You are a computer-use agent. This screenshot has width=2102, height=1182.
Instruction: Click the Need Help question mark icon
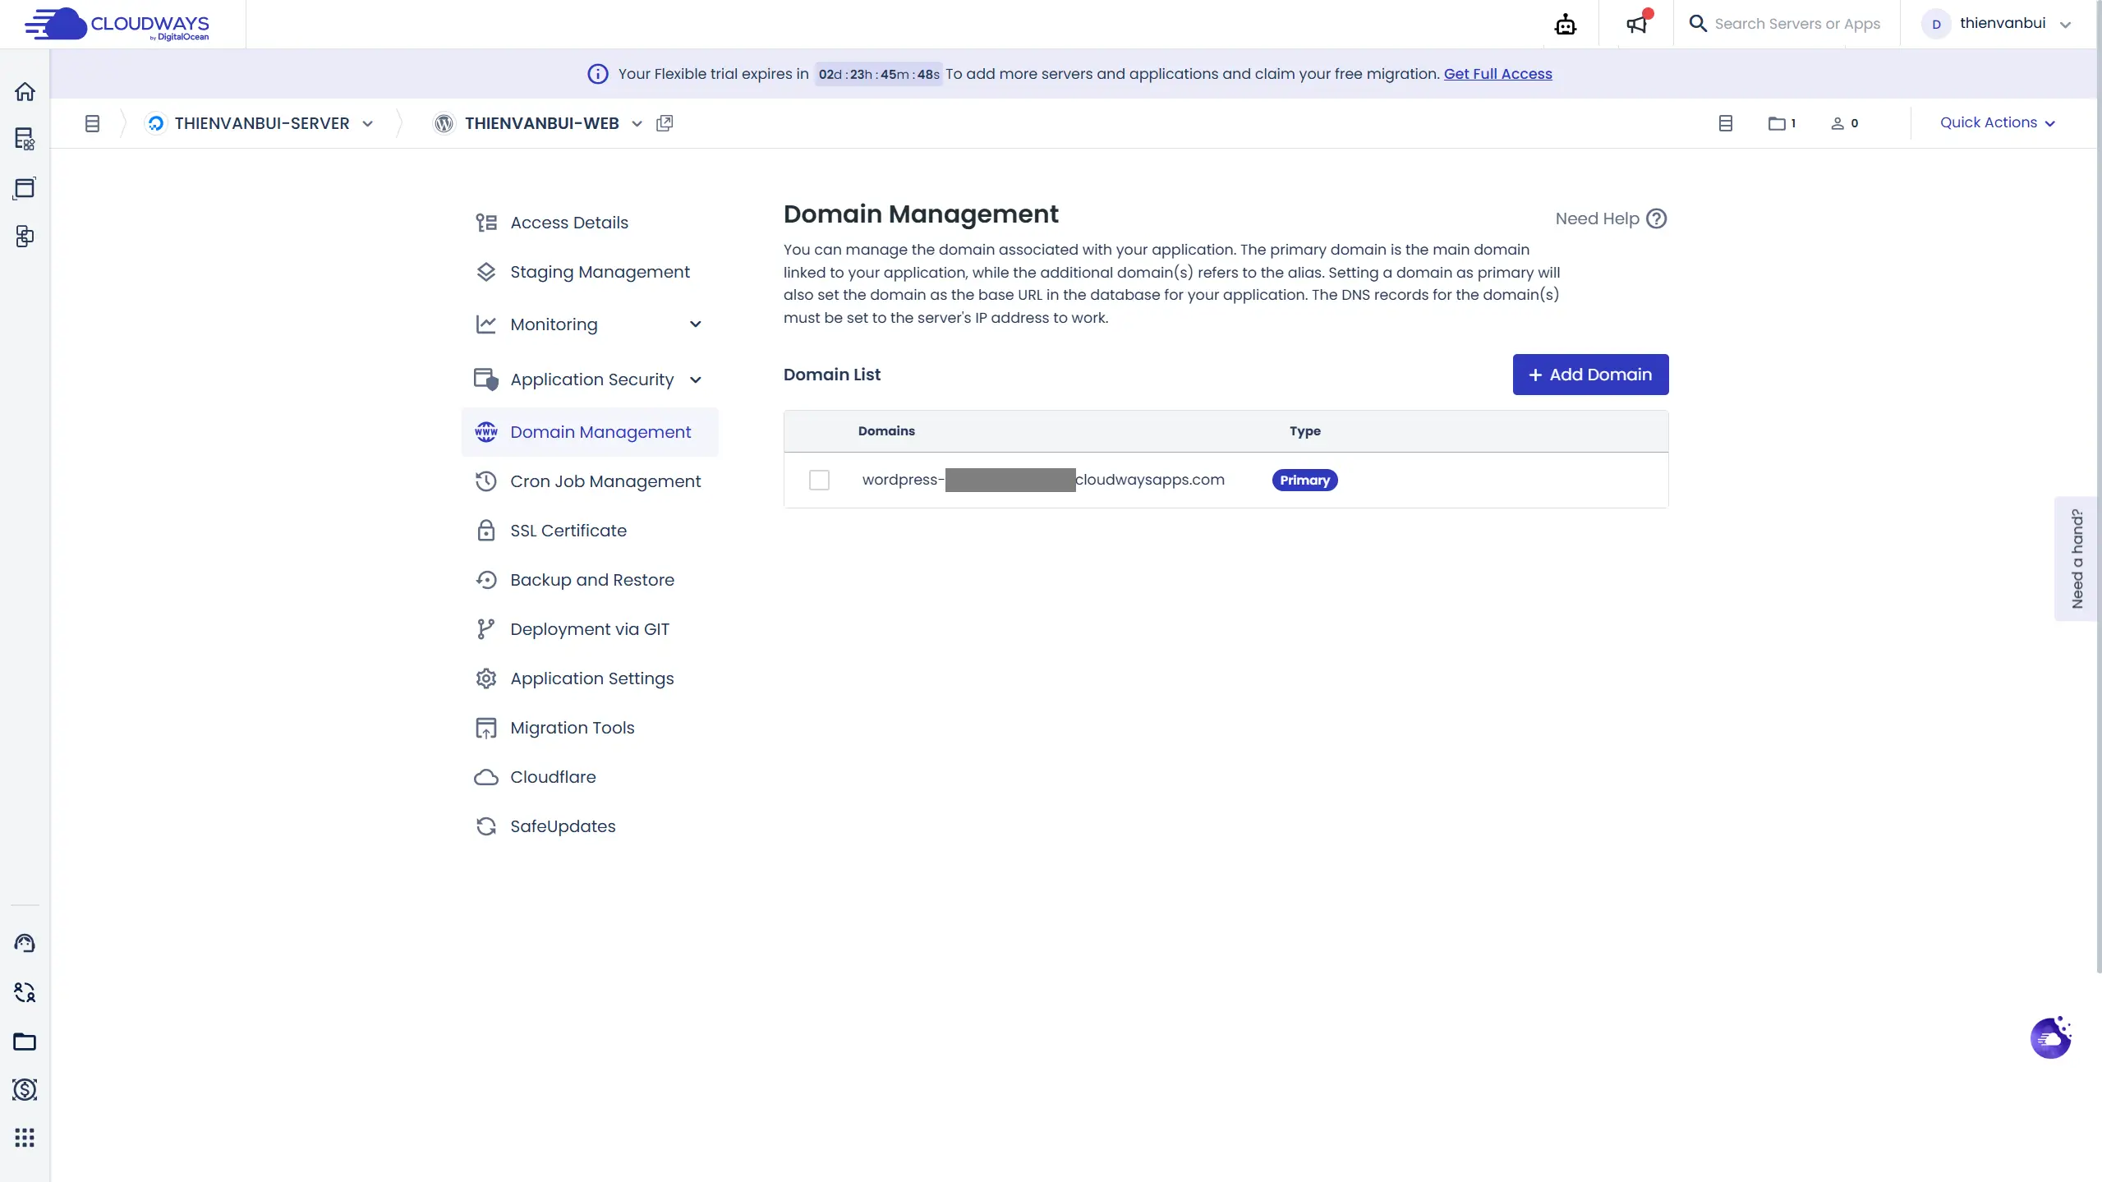pos(1657,218)
